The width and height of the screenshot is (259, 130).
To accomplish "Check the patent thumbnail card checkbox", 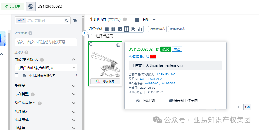I will [91, 44].
